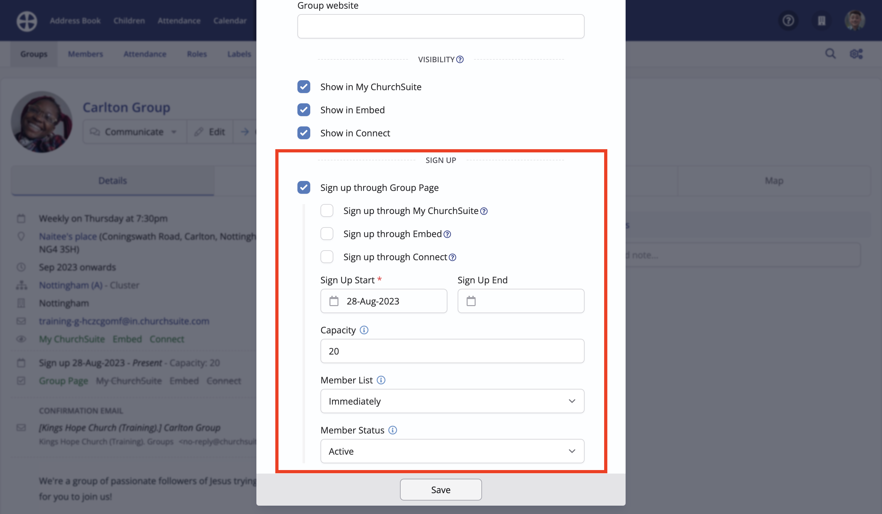Click the Carlton Group profile photo
The image size is (882, 514).
pos(41,122)
